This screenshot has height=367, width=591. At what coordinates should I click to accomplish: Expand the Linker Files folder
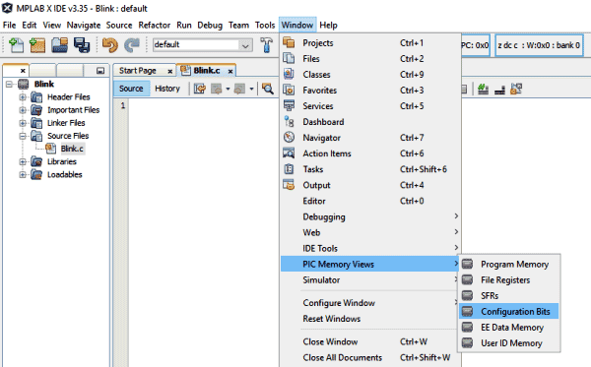point(23,123)
